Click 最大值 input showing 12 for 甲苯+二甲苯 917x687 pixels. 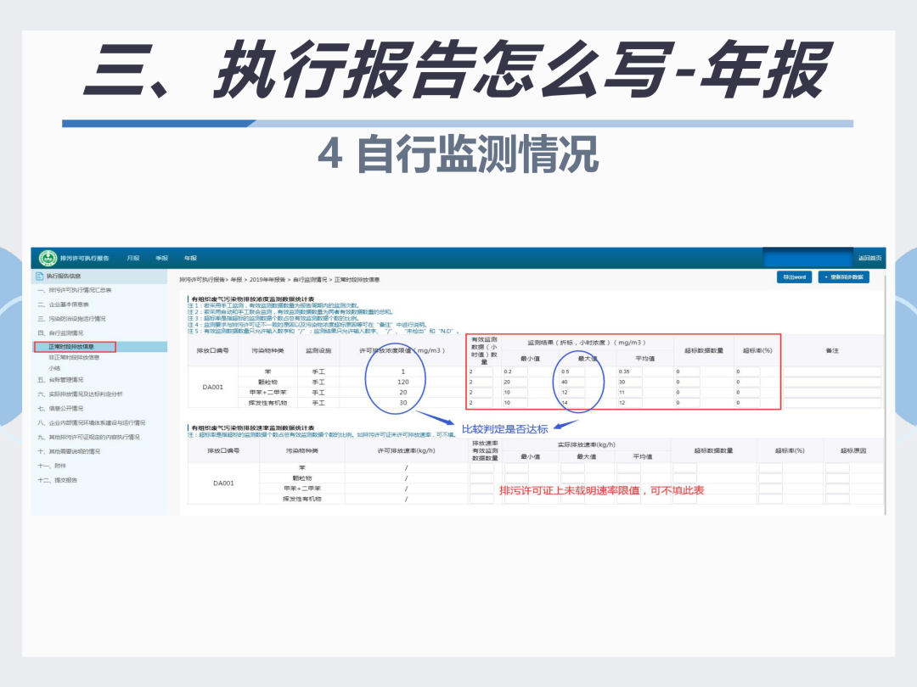(x=572, y=393)
